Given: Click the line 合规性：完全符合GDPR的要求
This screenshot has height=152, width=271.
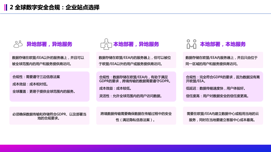Looking at the screenshot, I should tap(209, 77).
